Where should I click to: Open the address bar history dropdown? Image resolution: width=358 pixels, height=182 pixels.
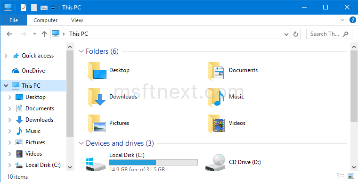[x=286, y=34]
